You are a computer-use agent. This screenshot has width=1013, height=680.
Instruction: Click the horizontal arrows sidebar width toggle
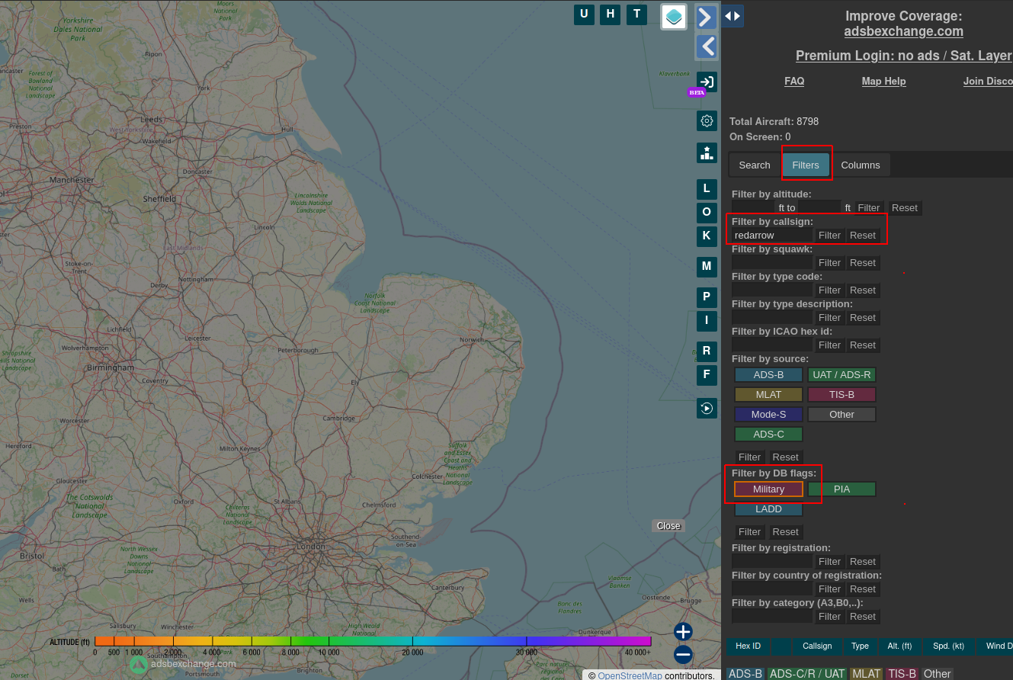click(733, 16)
